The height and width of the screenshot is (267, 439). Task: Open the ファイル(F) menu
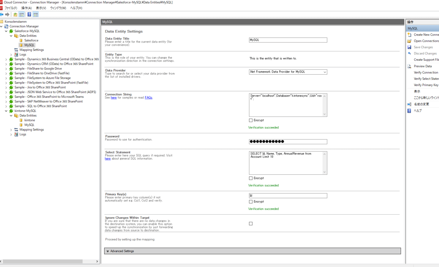[11, 8]
